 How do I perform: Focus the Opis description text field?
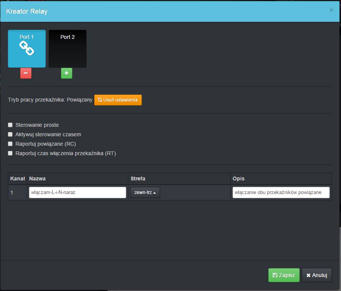(x=281, y=192)
